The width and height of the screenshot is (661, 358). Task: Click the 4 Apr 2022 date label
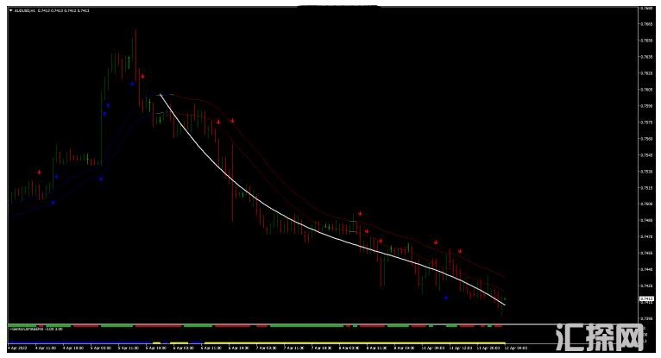pyautogui.click(x=19, y=348)
